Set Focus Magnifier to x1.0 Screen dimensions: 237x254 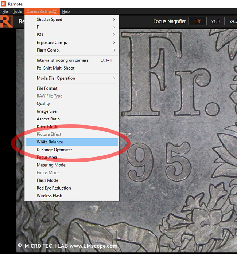pyautogui.click(x=215, y=21)
